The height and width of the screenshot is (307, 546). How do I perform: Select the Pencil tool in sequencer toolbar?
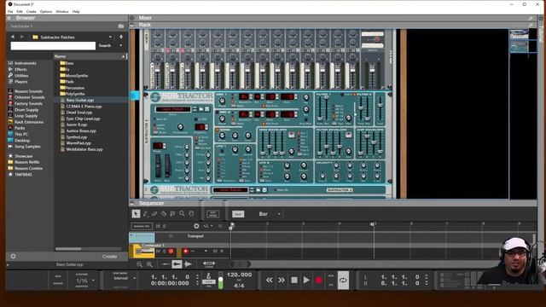146,214
